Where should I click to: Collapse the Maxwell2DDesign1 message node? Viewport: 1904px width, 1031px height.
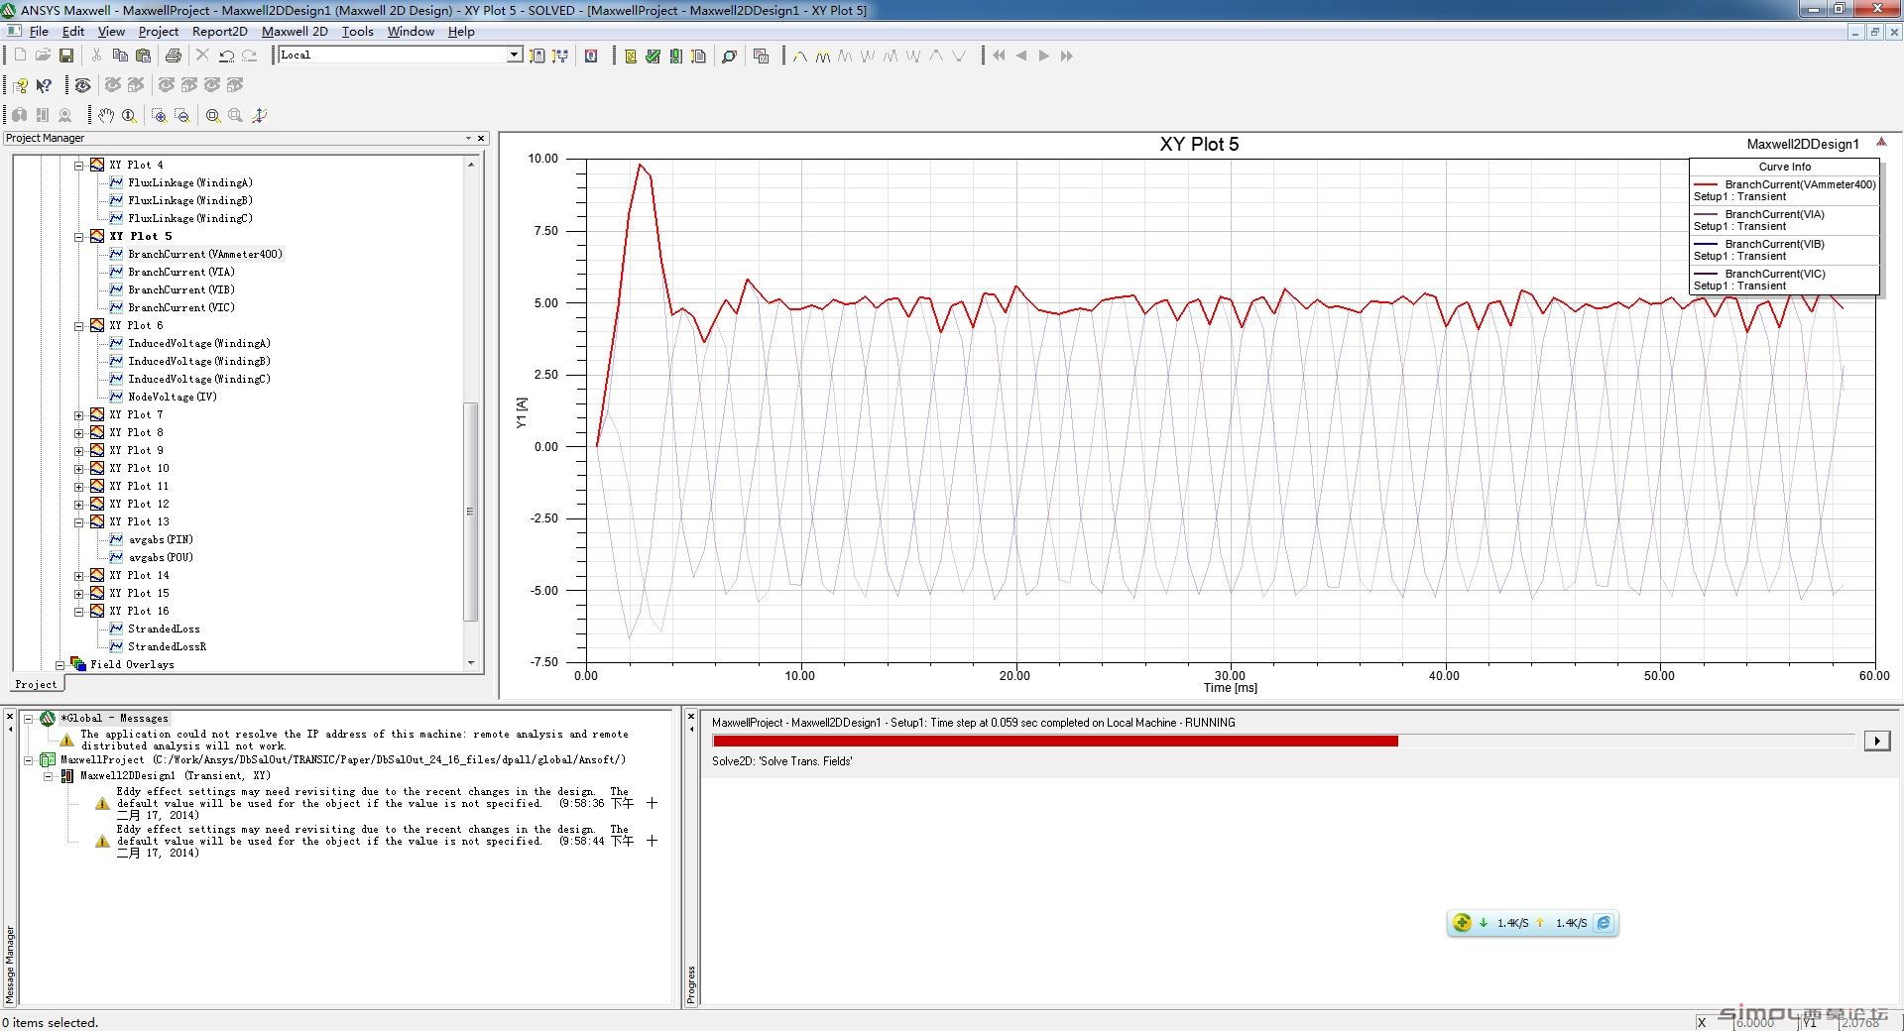(48, 776)
